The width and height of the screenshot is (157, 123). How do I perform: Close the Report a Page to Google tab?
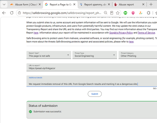coord(74,4)
